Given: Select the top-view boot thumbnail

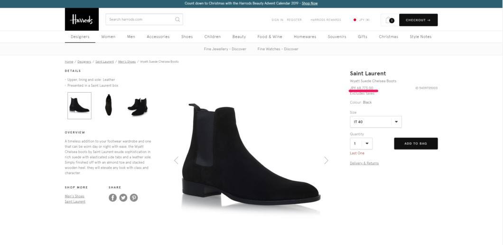Looking at the screenshot, I should click(108, 105).
